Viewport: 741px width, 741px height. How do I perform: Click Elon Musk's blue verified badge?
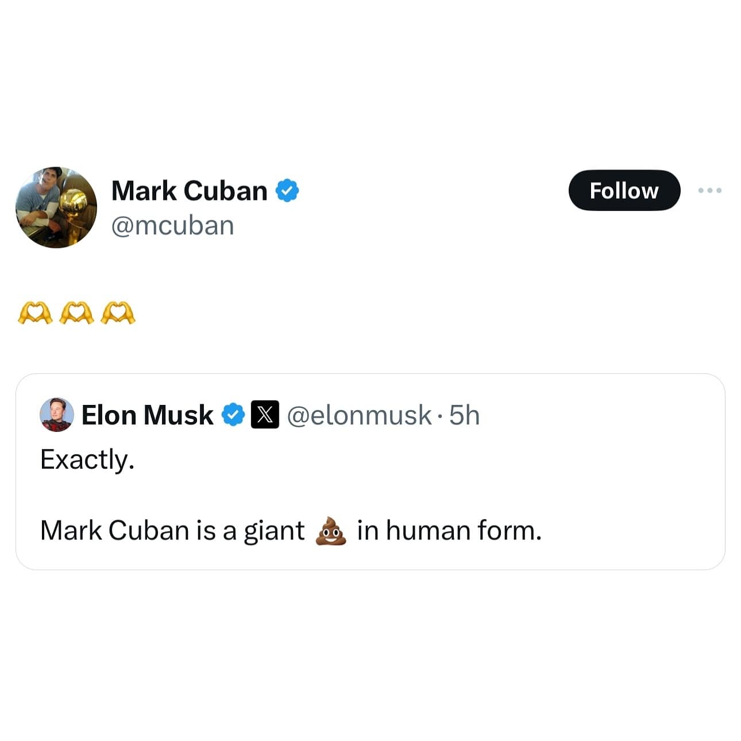(x=233, y=415)
